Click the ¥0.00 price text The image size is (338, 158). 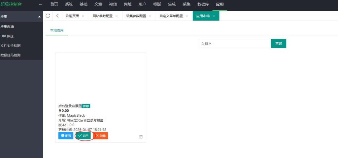(64, 111)
